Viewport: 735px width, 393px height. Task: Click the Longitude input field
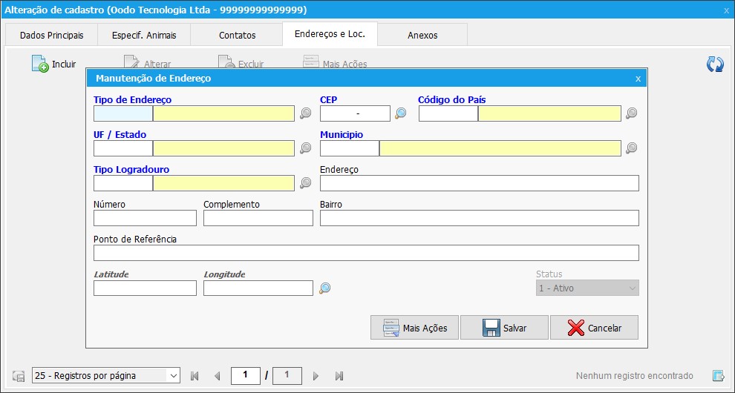(258, 288)
